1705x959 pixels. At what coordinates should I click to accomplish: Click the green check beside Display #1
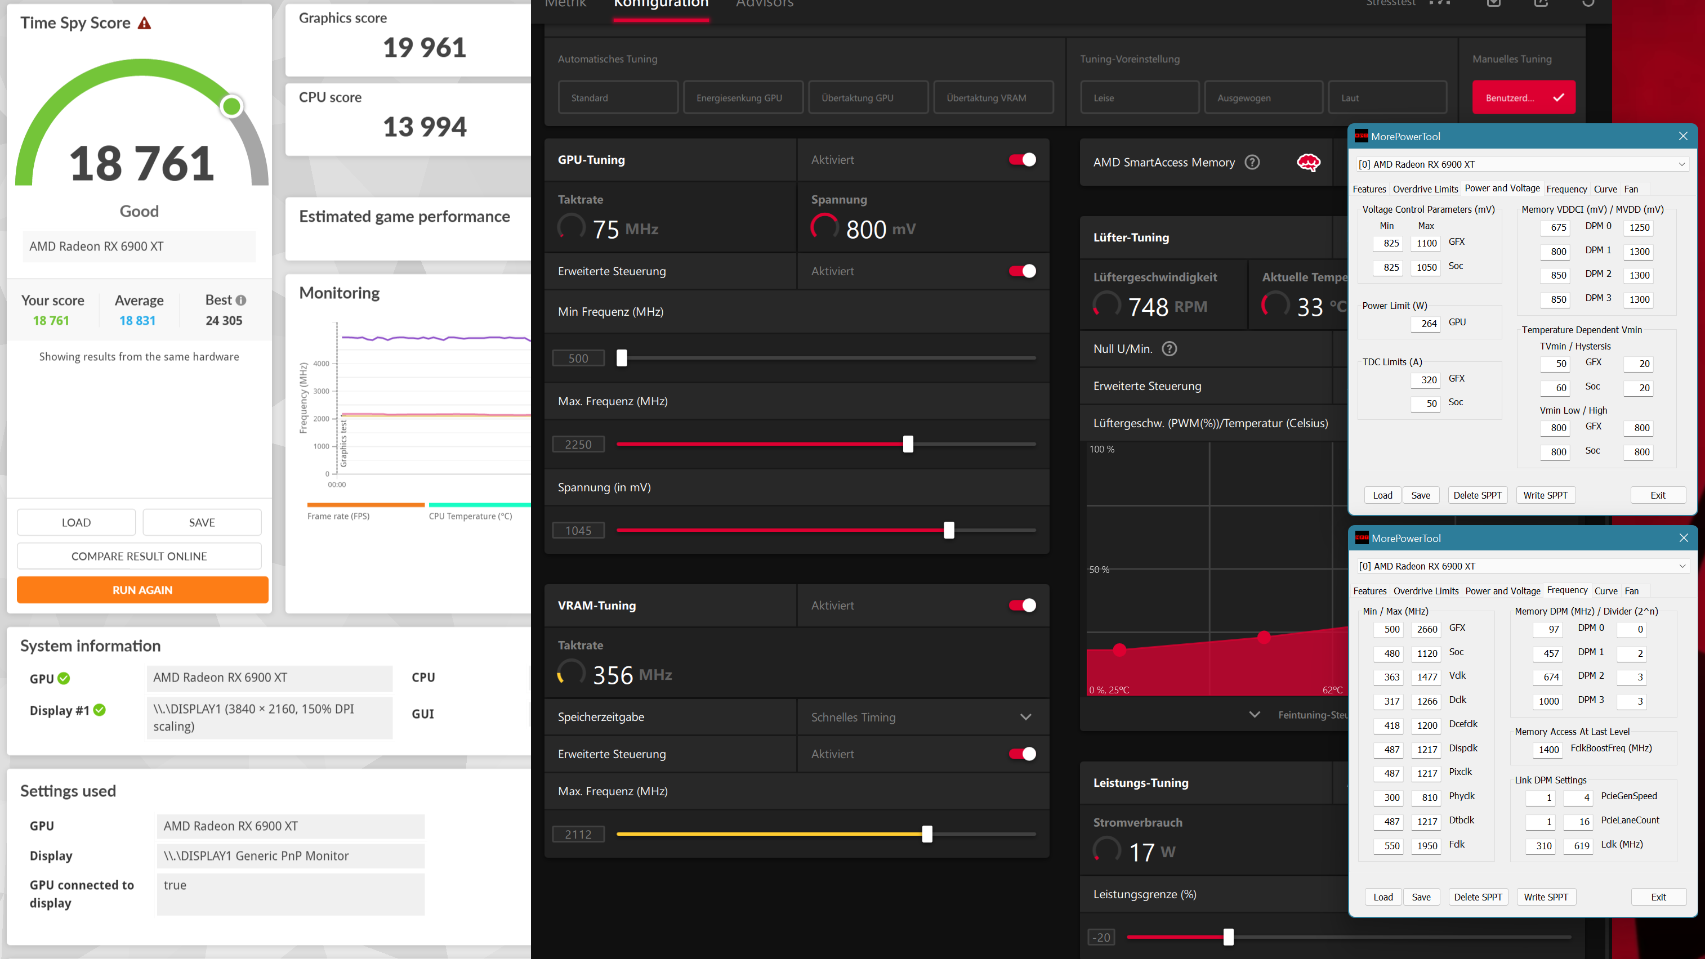[x=99, y=710]
